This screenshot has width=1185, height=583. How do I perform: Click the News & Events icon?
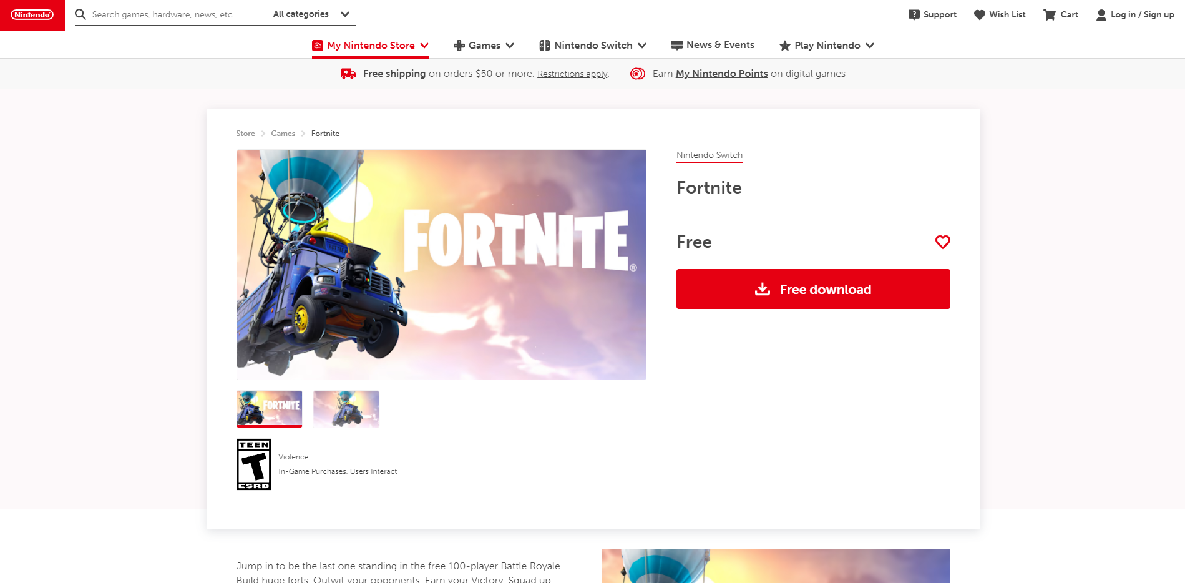676,45
